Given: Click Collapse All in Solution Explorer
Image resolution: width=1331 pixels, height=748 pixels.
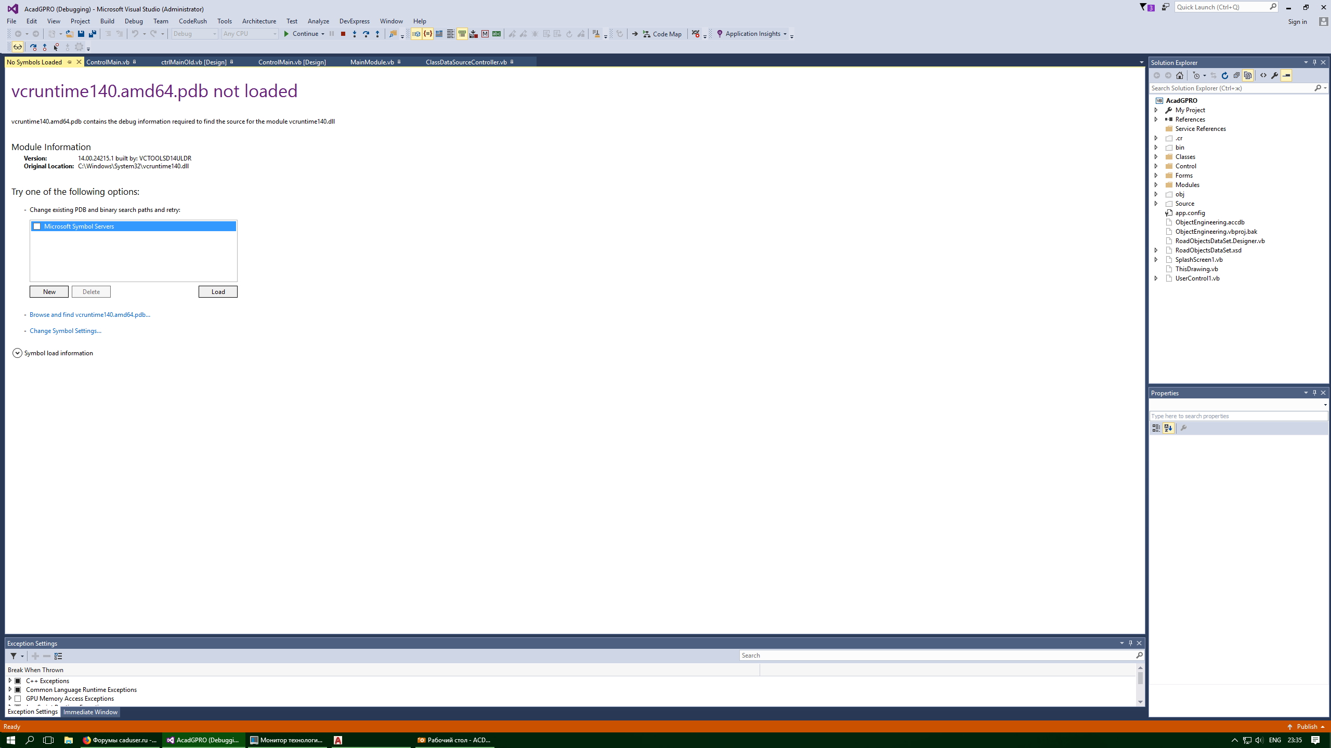Looking at the screenshot, I should tap(1236, 75).
